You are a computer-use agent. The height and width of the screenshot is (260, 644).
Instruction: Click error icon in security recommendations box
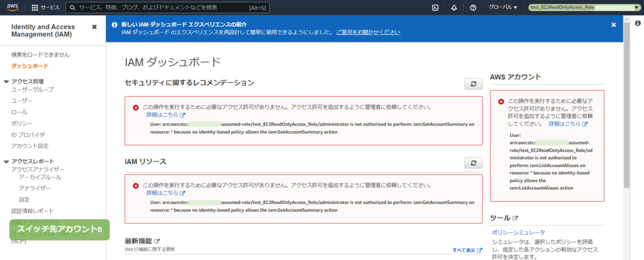136,108
